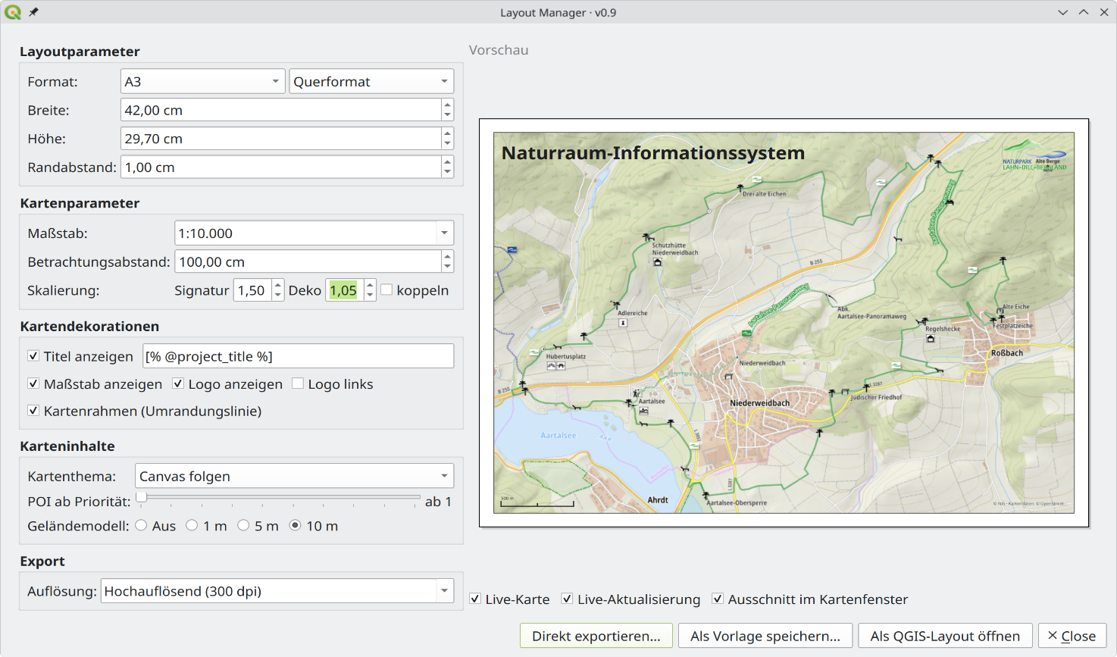This screenshot has height=657, width=1117.
Task: Click the Signatur spin box arrows
Action: click(x=278, y=290)
